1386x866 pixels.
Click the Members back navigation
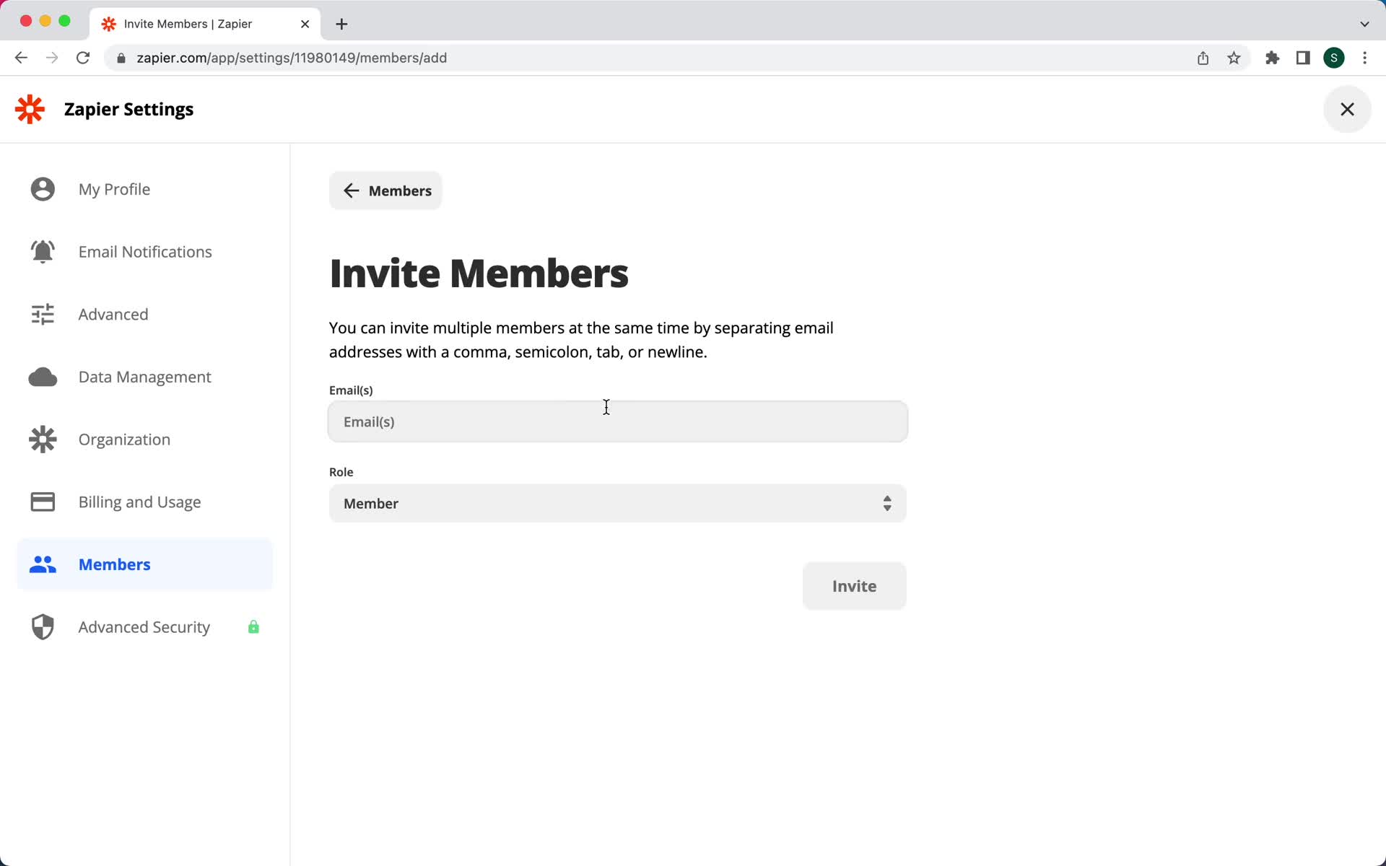coord(385,191)
